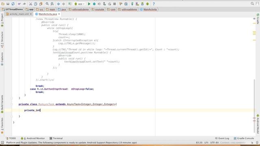The height and width of the screenshot is (146, 260).
Task: Click the Search Everywhere magnifier icon
Action: pos(252,4)
